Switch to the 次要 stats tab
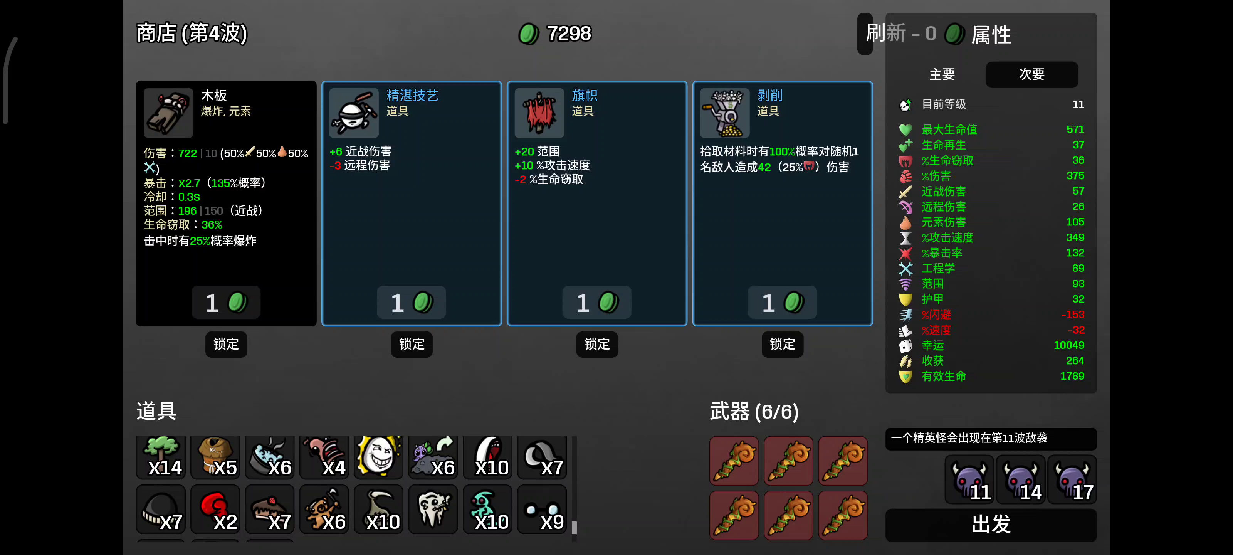The height and width of the screenshot is (555, 1233). click(x=1031, y=74)
